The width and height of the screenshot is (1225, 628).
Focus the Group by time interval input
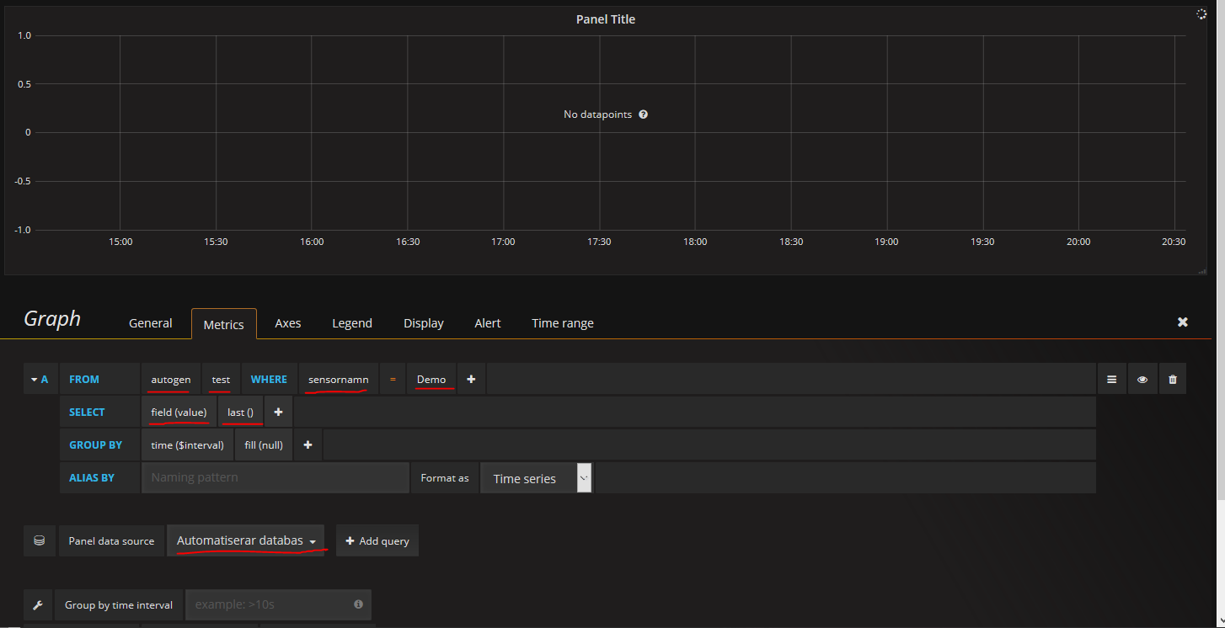coord(278,604)
